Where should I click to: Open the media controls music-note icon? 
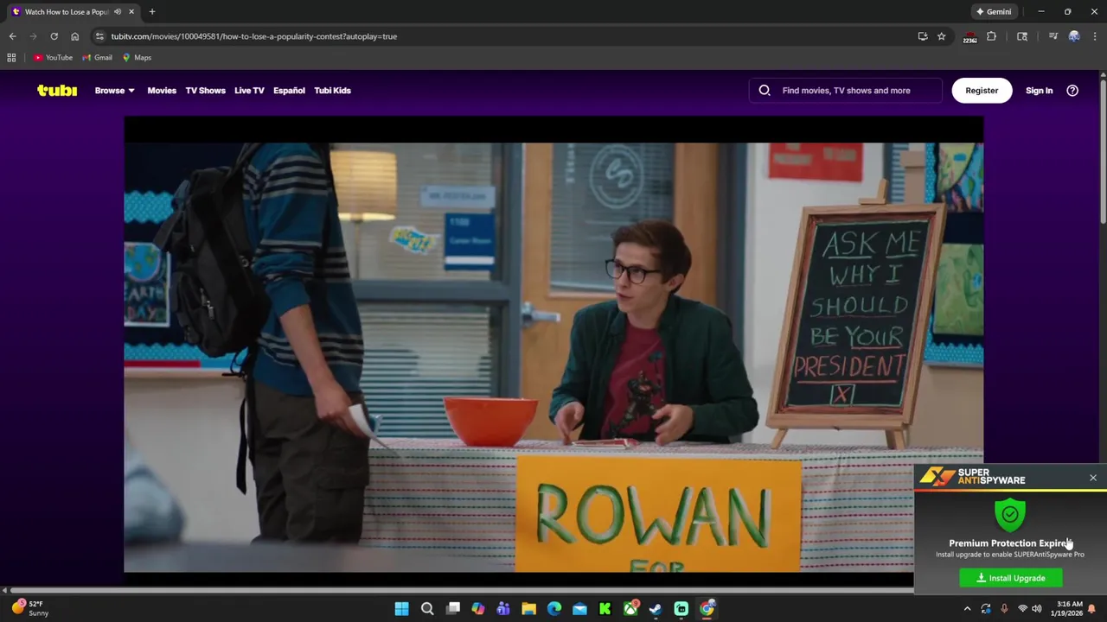1053,36
